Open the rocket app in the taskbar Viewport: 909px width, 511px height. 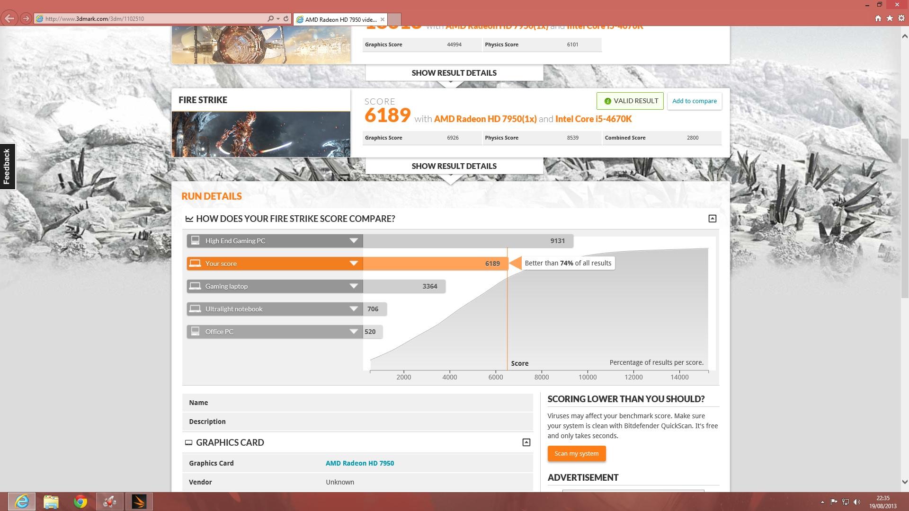point(110,502)
